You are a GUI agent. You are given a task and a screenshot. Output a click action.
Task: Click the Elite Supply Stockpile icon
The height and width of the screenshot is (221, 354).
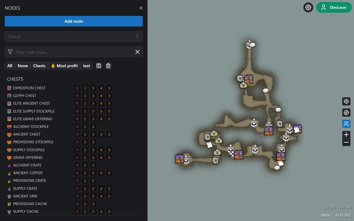tap(9, 111)
